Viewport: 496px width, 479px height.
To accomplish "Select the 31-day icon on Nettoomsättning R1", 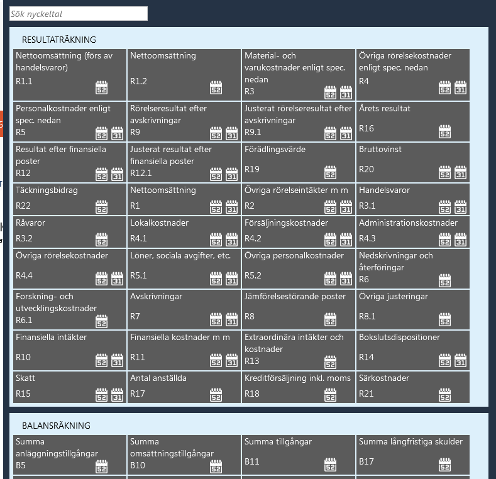I will pyautogui.click(x=231, y=207).
